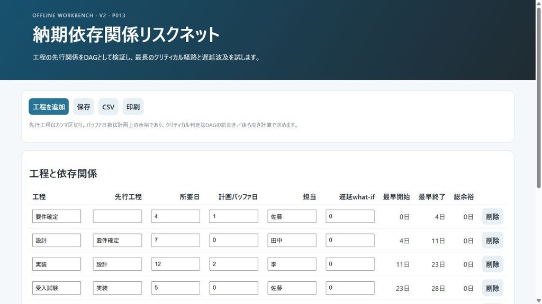Click the 最早開始 column header
Screen dimensions: 542x304
coord(396,197)
